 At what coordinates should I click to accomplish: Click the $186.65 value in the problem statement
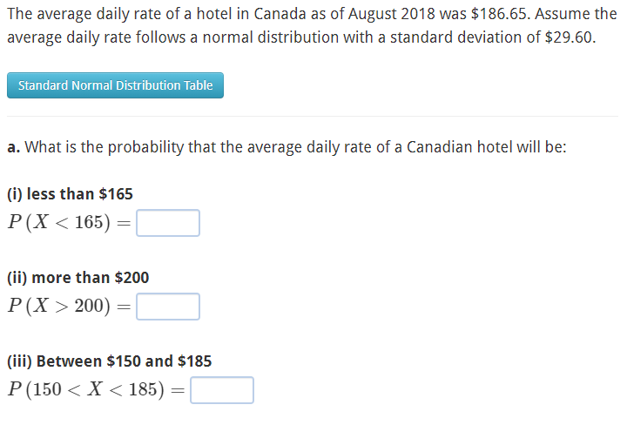click(x=501, y=14)
